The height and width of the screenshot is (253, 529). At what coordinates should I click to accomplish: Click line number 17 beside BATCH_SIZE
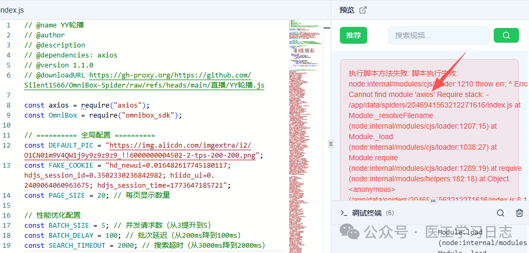8,225
